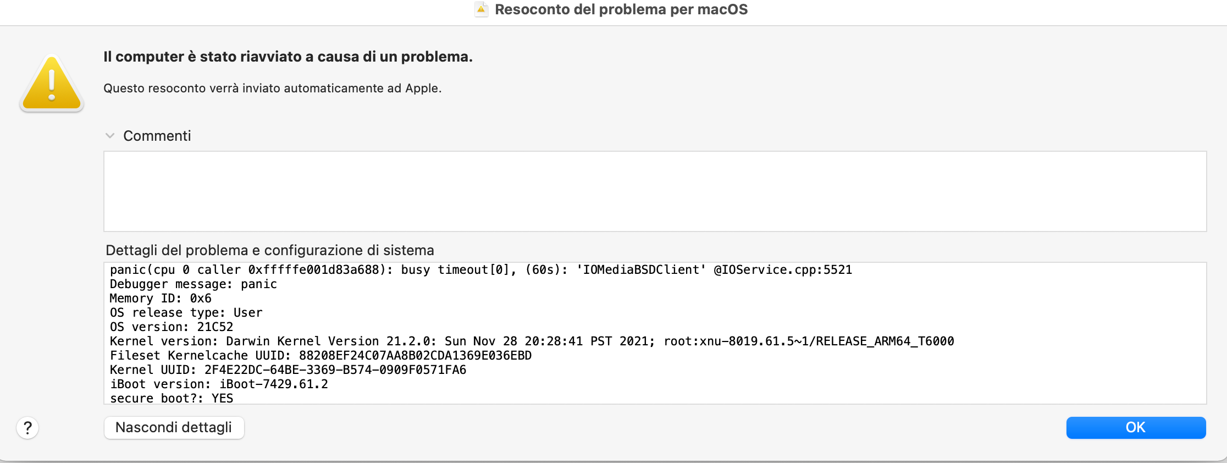This screenshot has width=1227, height=463.
Task: Collapse the Commenti section chevron
Action: coord(110,136)
